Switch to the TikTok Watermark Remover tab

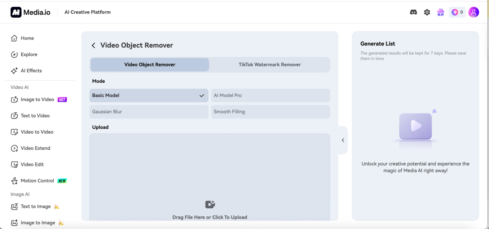pyautogui.click(x=269, y=65)
